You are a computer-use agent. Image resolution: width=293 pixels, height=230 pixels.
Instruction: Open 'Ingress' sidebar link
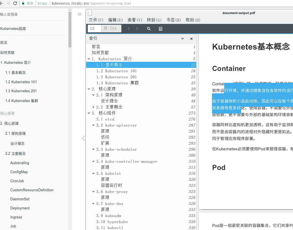click(16, 217)
